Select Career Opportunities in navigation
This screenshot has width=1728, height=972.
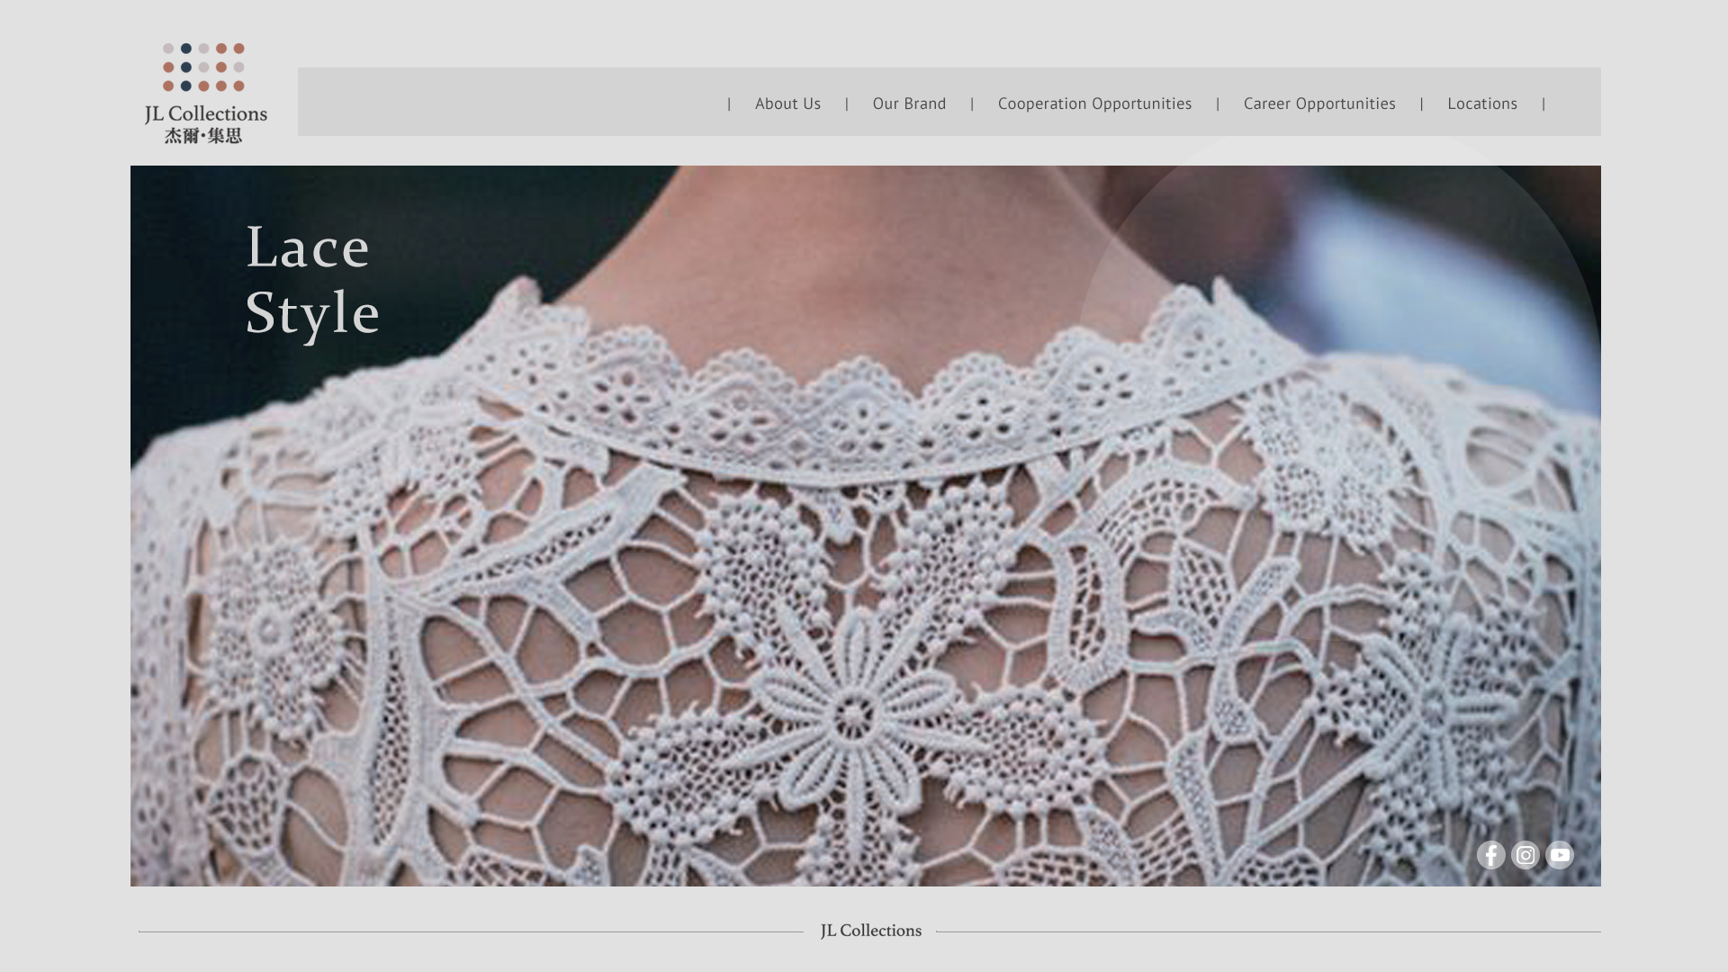(1319, 103)
